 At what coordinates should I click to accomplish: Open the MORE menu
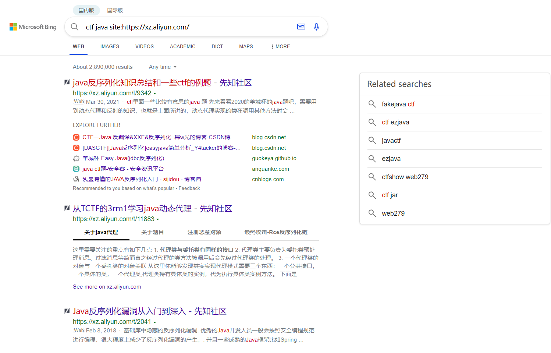[x=281, y=47]
